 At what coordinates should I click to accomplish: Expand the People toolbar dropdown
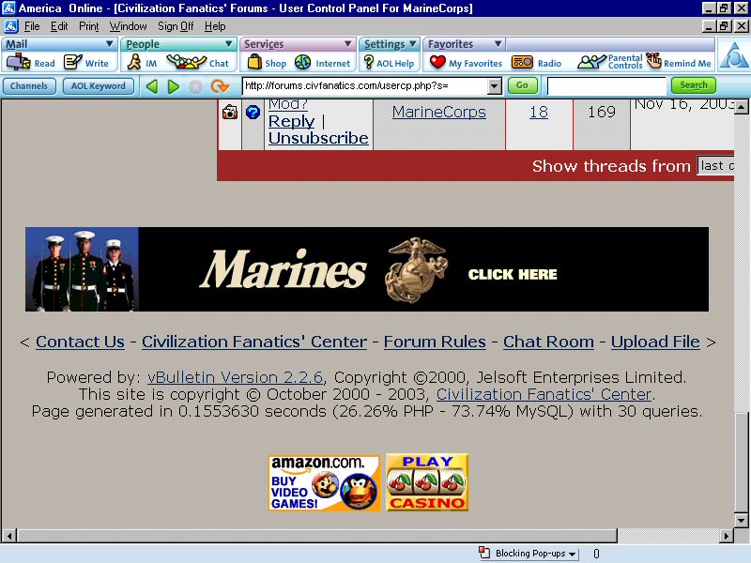[x=229, y=44]
